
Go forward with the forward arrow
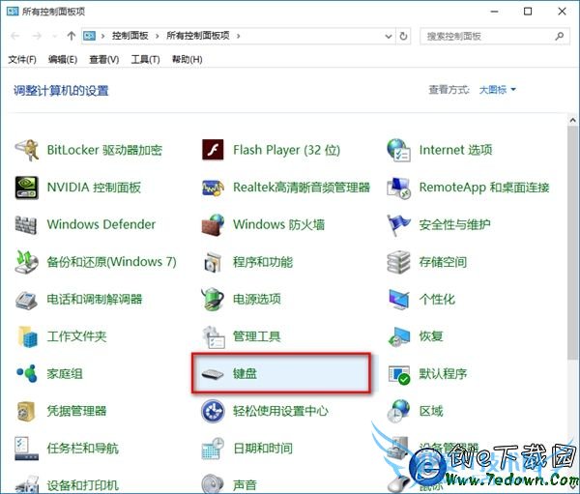pyautogui.click(x=37, y=36)
